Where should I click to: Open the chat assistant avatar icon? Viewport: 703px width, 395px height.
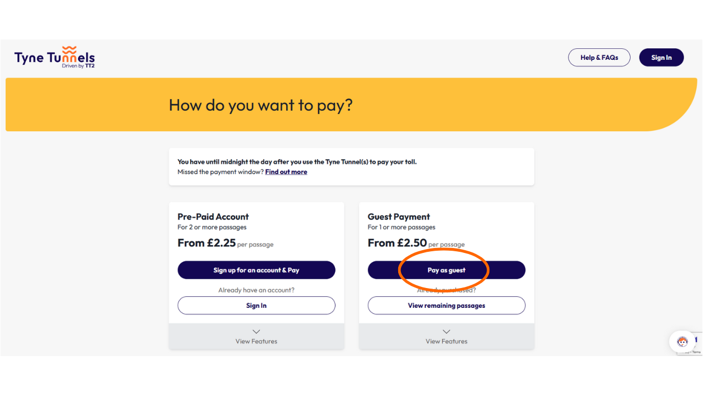click(x=683, y=342)
